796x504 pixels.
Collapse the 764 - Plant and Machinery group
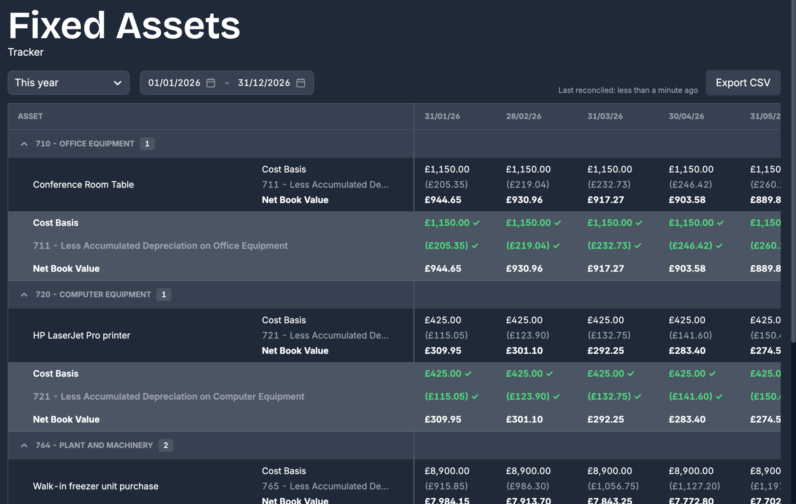24,445
